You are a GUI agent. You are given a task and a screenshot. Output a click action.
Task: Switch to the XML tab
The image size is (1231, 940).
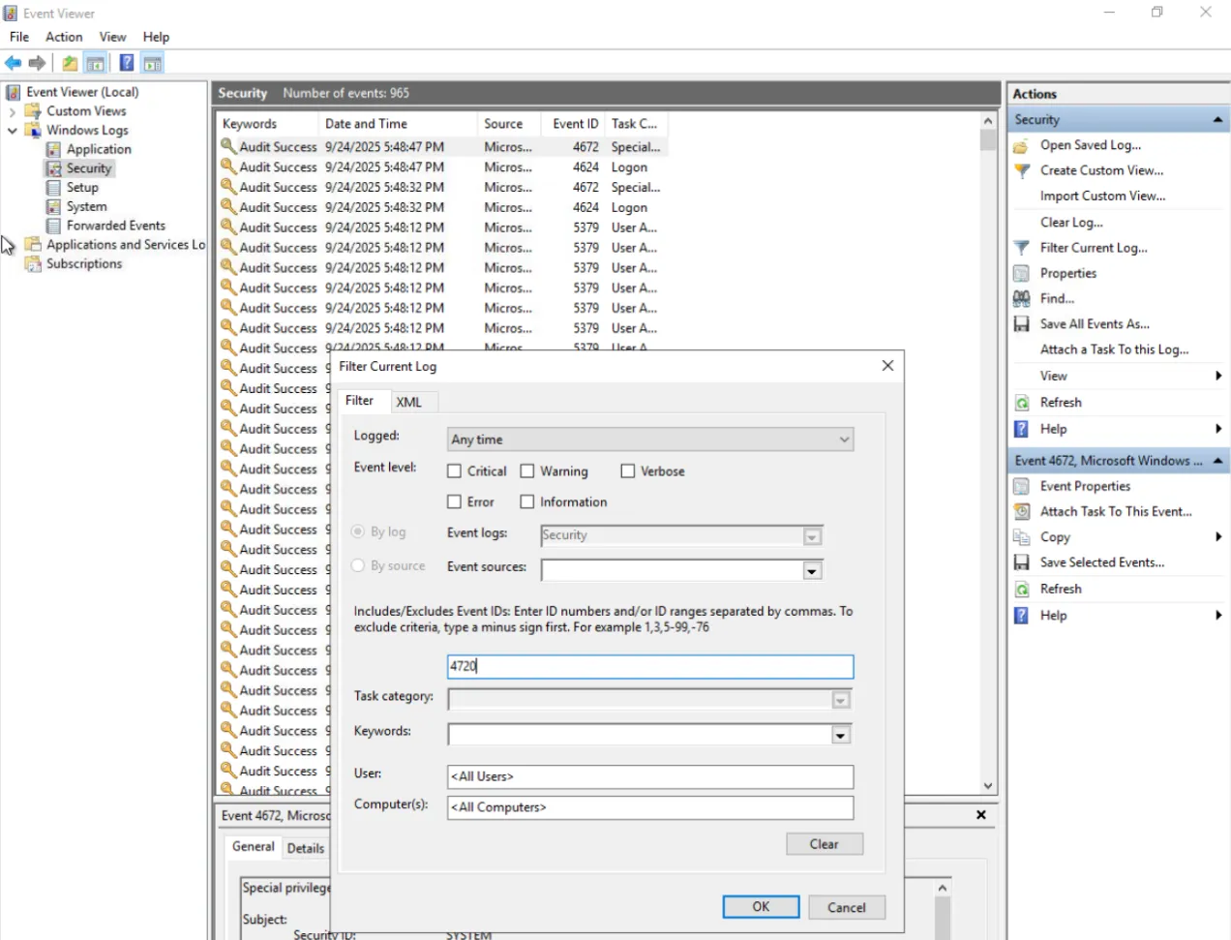click(x=408, y=402)
